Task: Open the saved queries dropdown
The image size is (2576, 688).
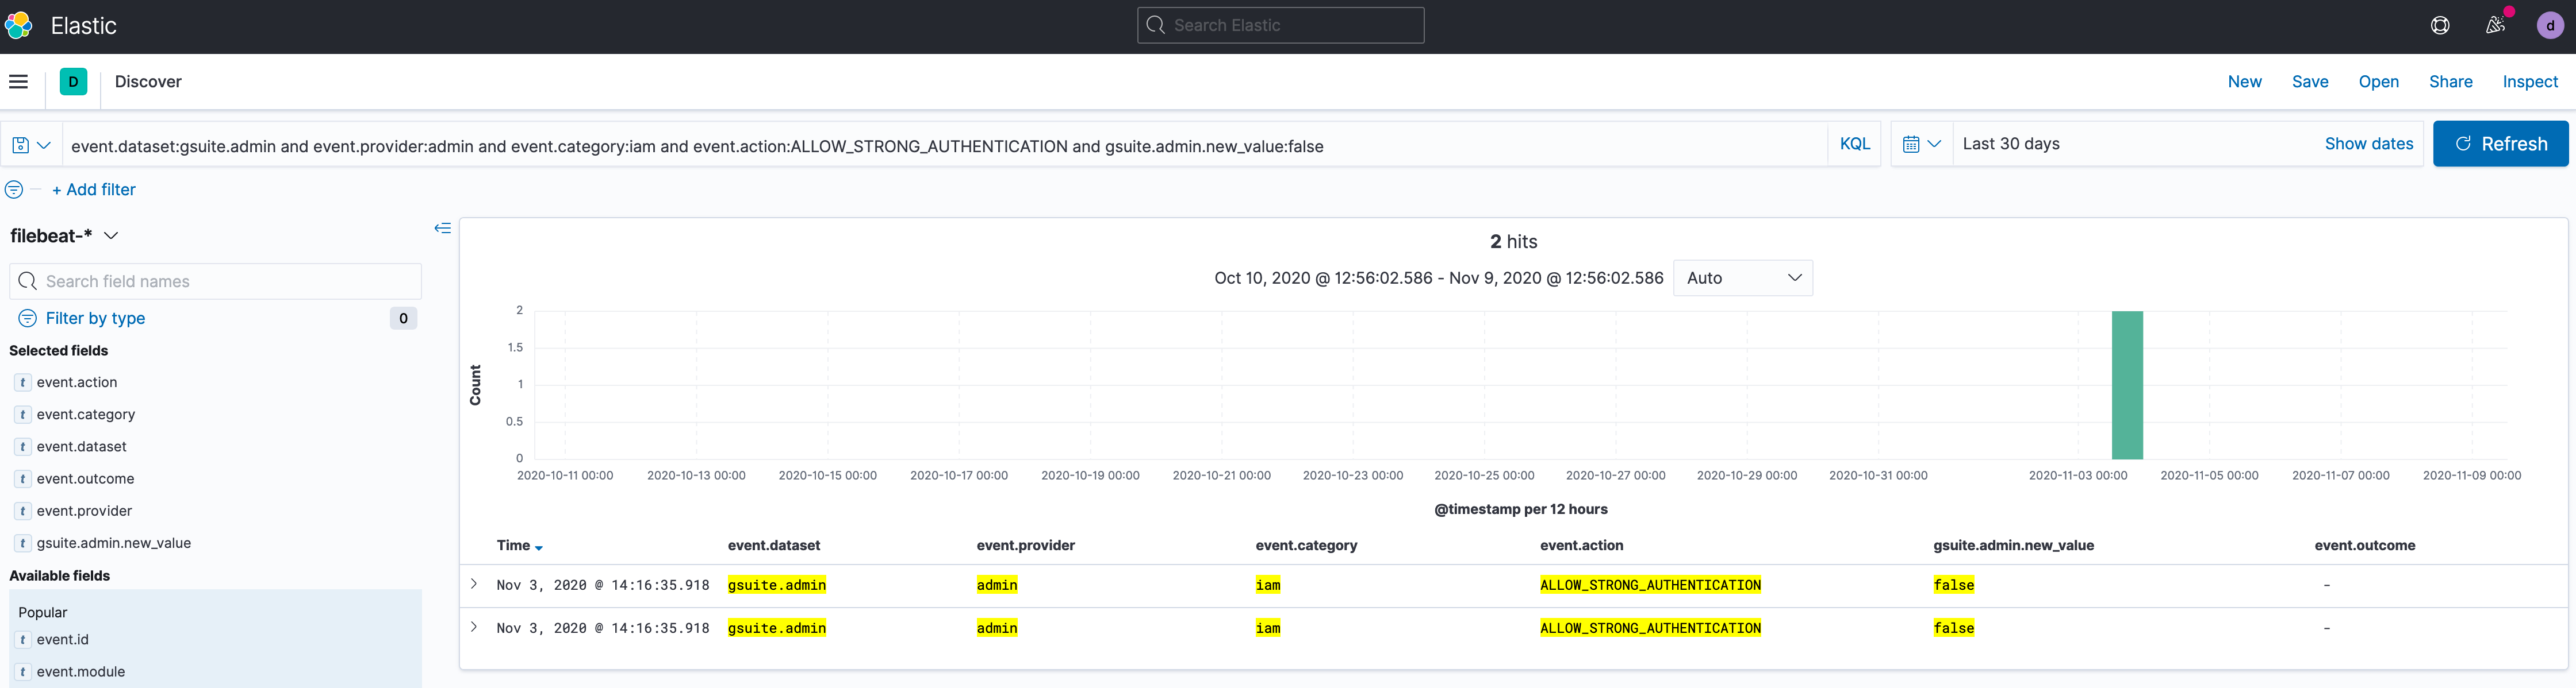Action: coord(30,145)
